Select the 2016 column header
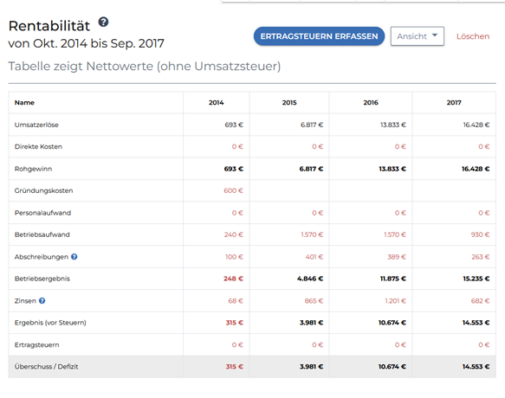The image size is (505, 398). click(371, 103)
